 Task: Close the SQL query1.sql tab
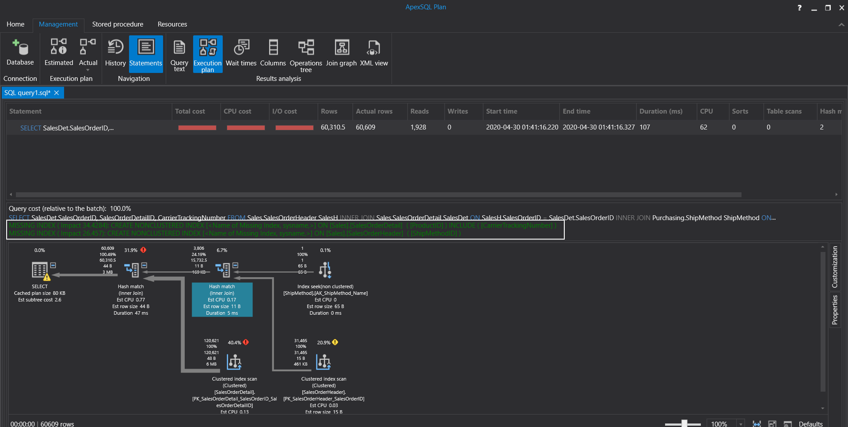click(x=57, y=93)
